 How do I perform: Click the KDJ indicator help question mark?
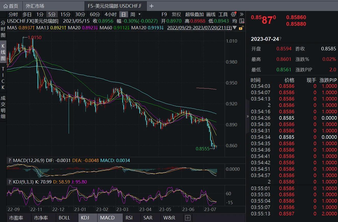9,182
